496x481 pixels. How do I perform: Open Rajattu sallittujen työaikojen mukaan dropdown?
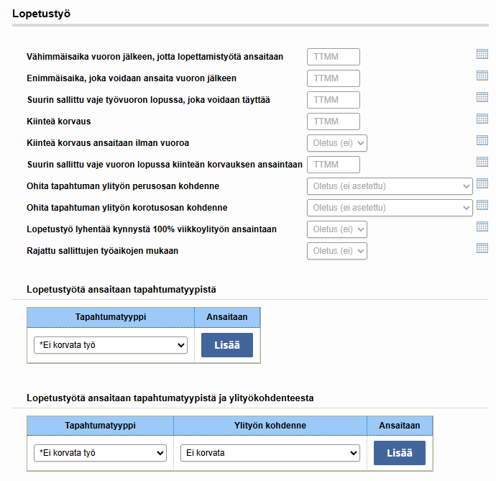coord(337,251)
